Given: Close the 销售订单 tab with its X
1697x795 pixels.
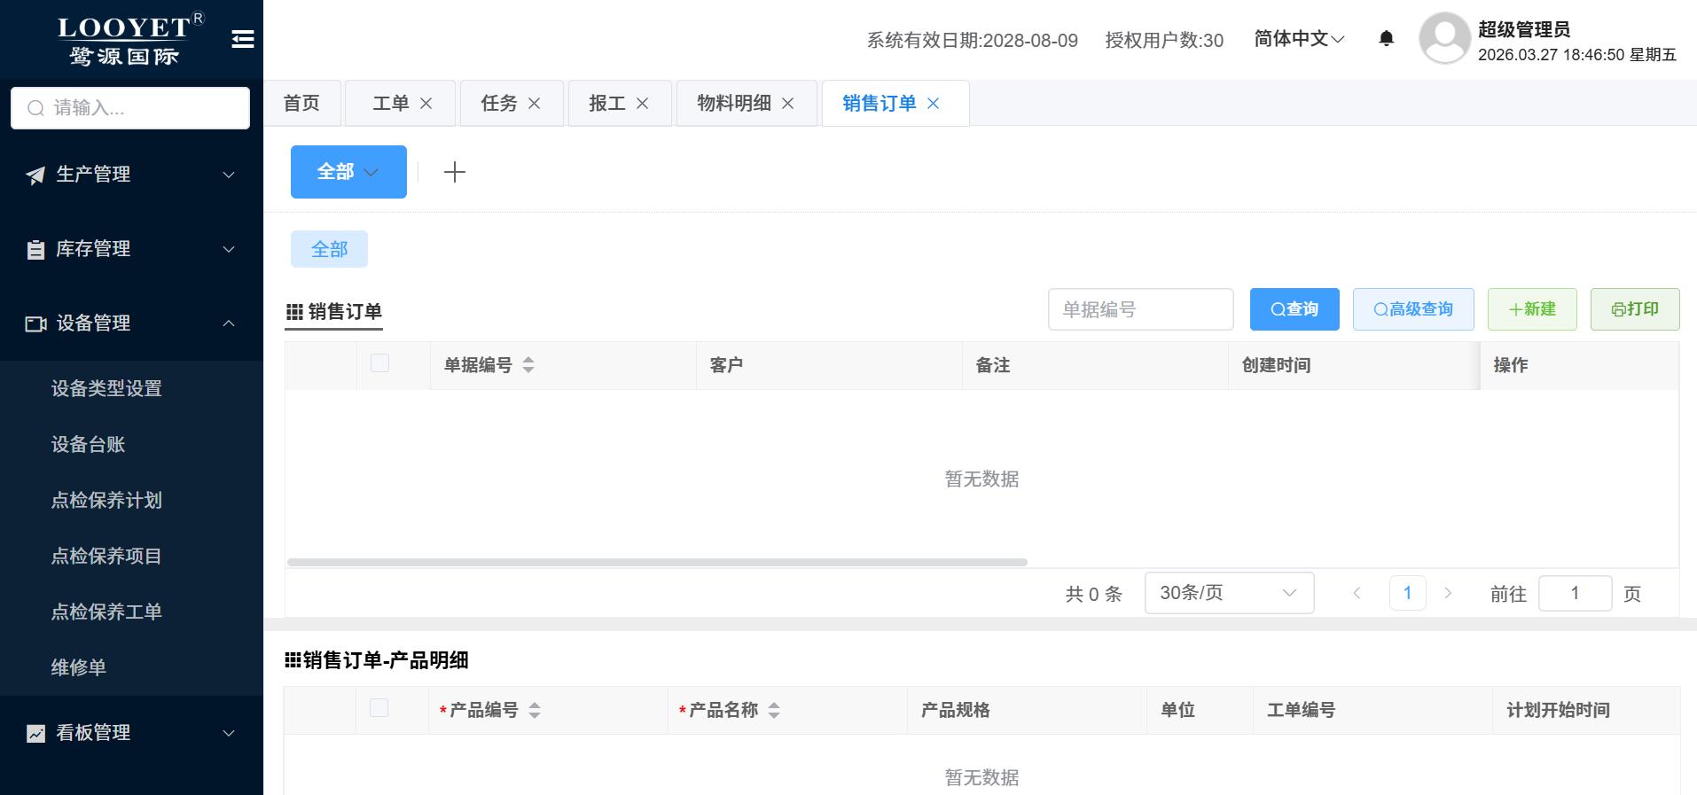Looking at the screenshot, I should pos(934,104).
